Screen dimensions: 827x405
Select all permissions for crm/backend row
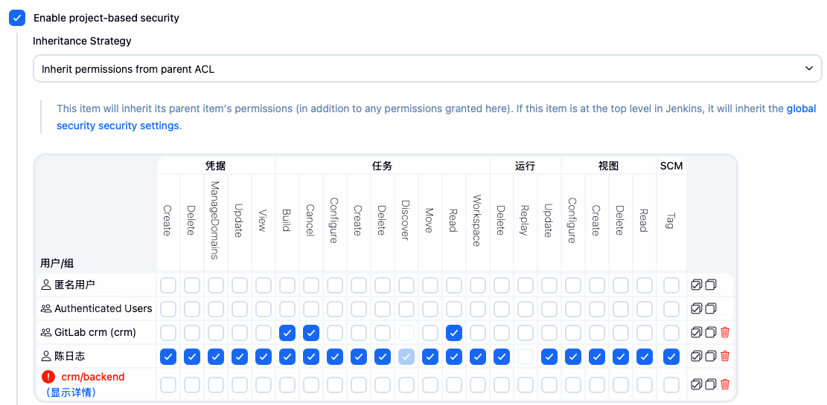click(696, 384)
